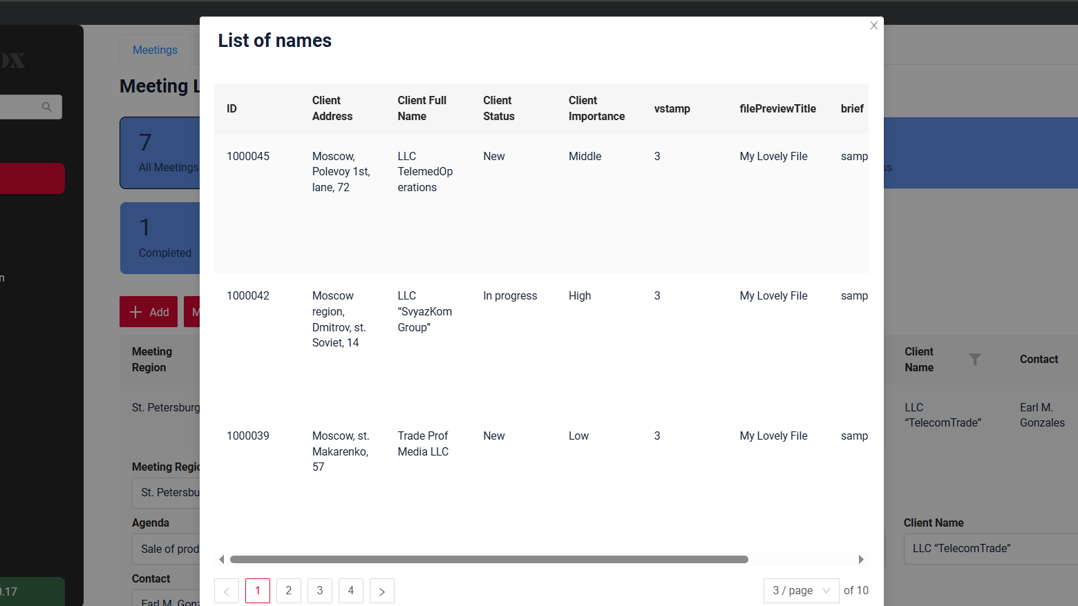
Task: Close the List of names dialog
Action: point(873,26)
